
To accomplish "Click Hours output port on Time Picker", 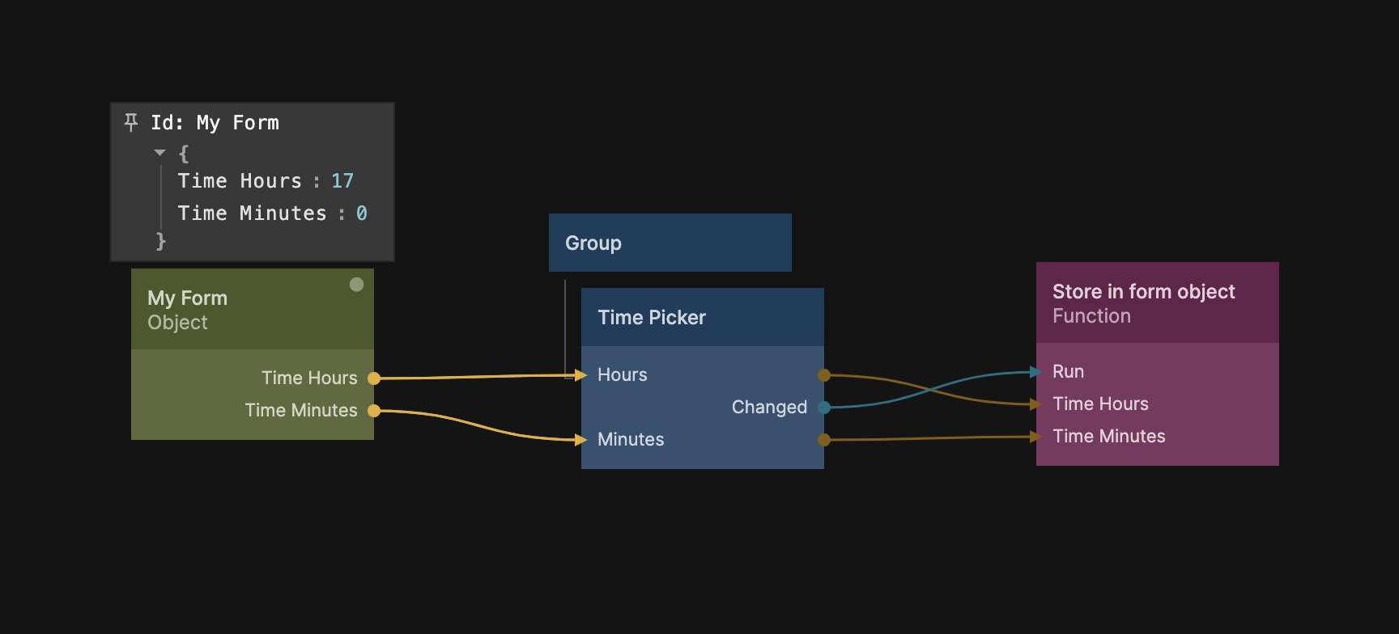I will (x=824, y=375).
